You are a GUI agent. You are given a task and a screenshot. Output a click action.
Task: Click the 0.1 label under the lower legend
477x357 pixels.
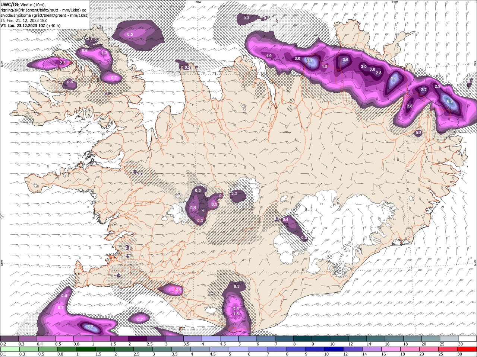coord(3,354)
